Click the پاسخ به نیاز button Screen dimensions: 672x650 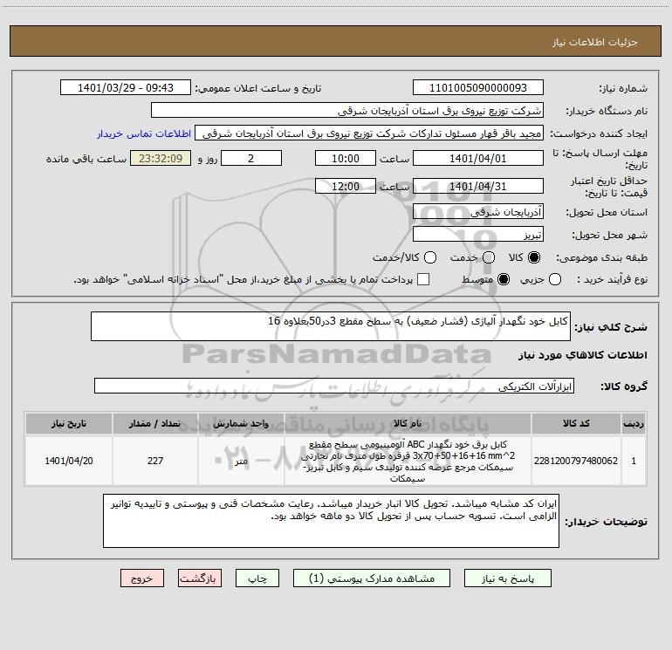[507, 578]
